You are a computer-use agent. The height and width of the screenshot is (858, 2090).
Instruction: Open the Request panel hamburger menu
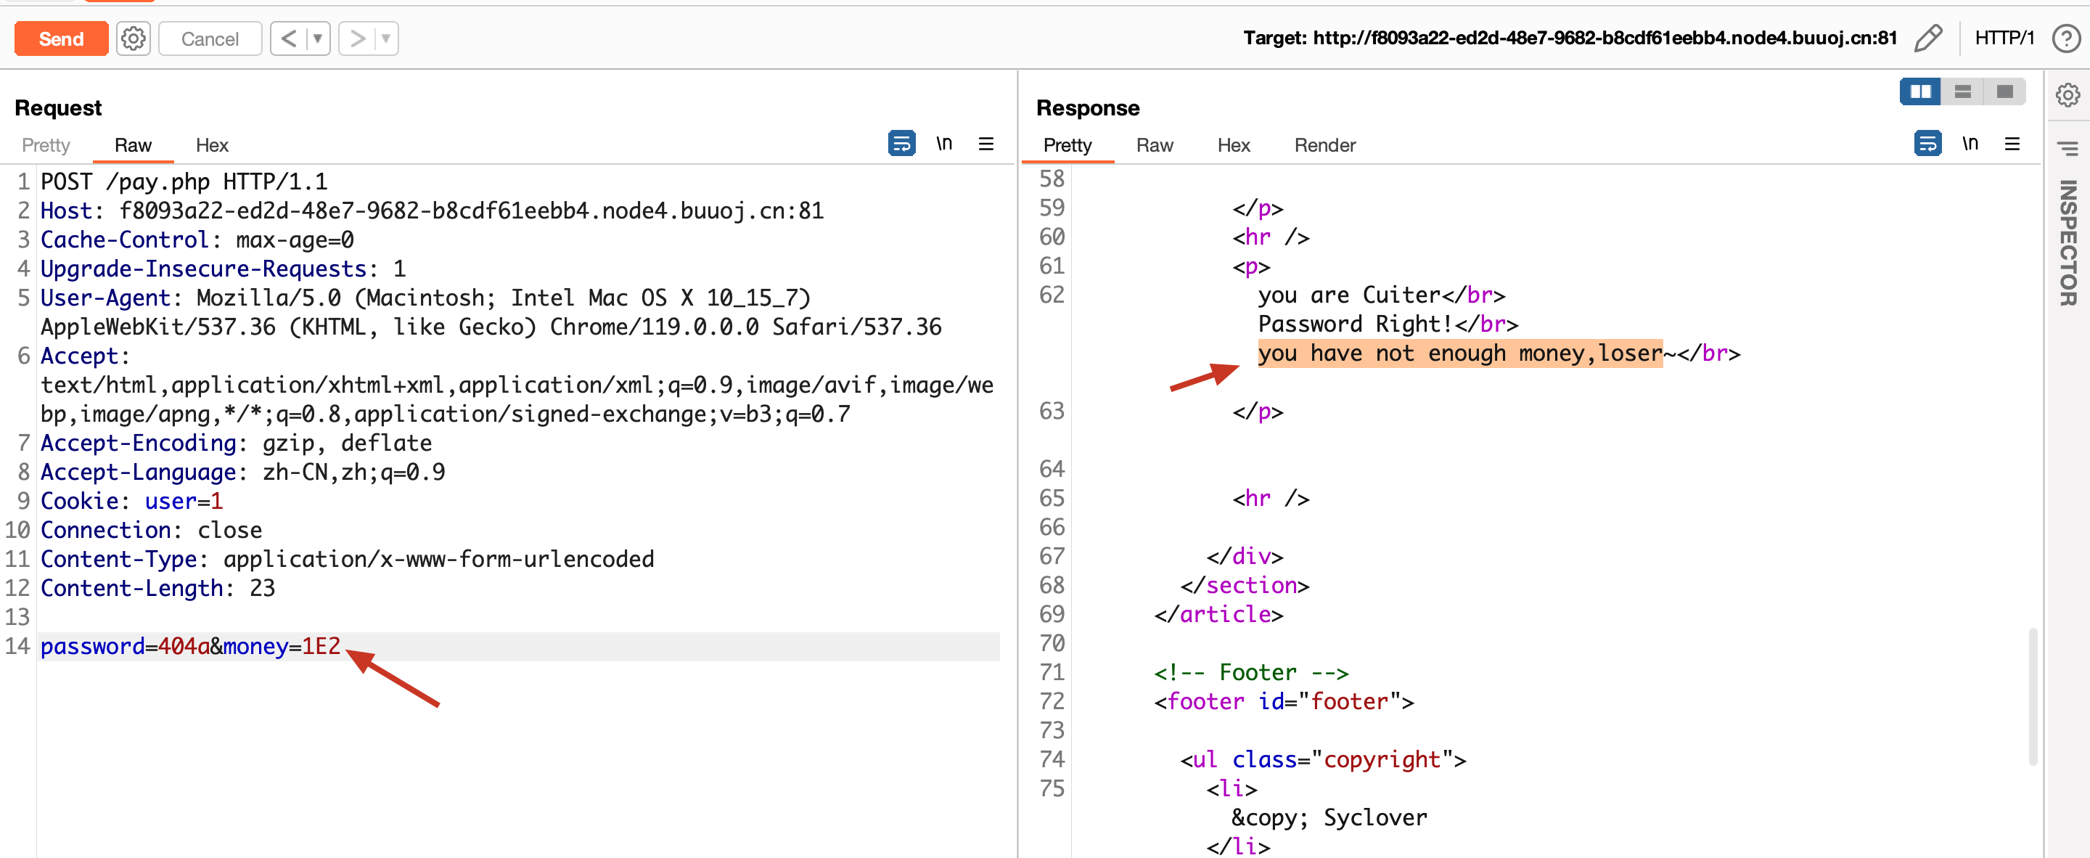click(x=985, y=144)
